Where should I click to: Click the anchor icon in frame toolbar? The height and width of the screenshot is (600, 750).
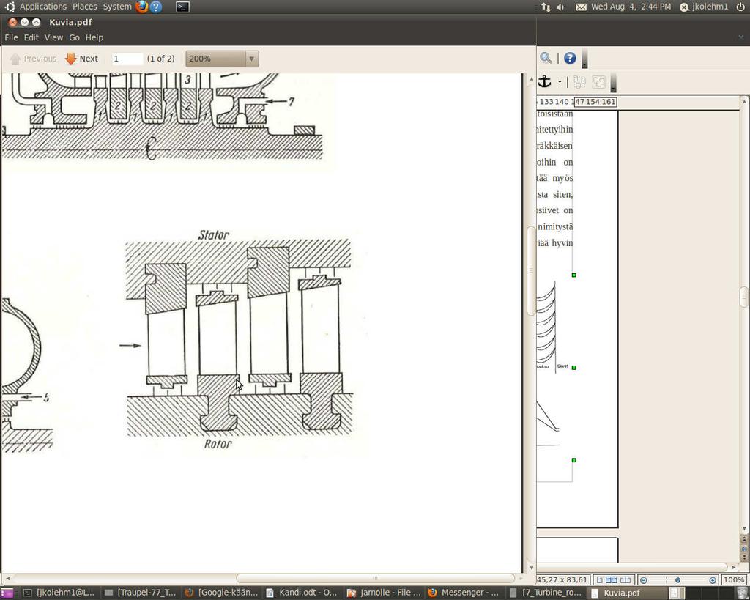point(544,82)
